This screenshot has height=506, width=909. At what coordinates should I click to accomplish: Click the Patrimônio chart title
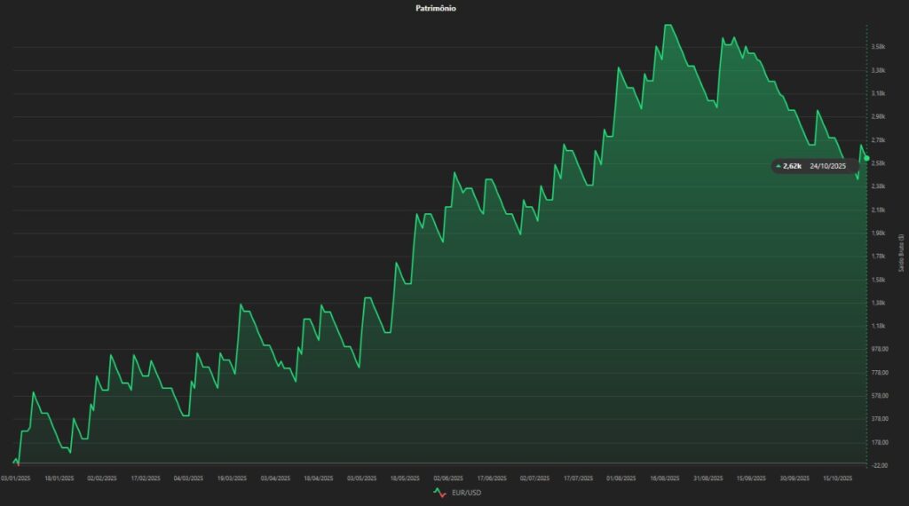pyautogui.click(x=436, y=8)
